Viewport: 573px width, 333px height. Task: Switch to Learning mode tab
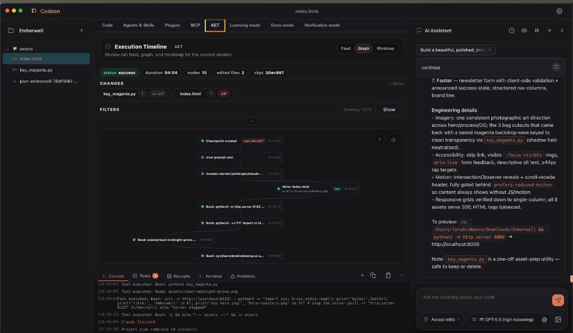pos(245,25)
